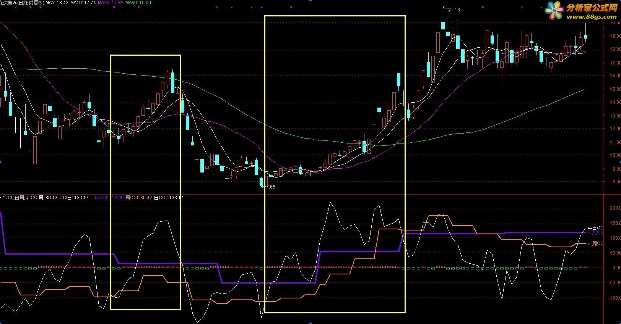Click the 200.00 CCI axis label

(x=614, y=208)
